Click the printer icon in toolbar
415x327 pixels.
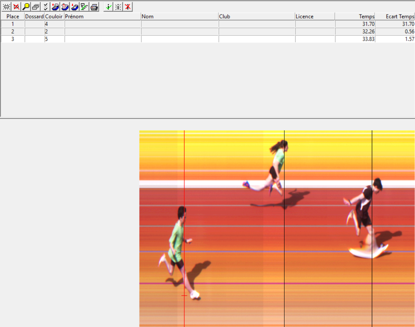(94, 7)
